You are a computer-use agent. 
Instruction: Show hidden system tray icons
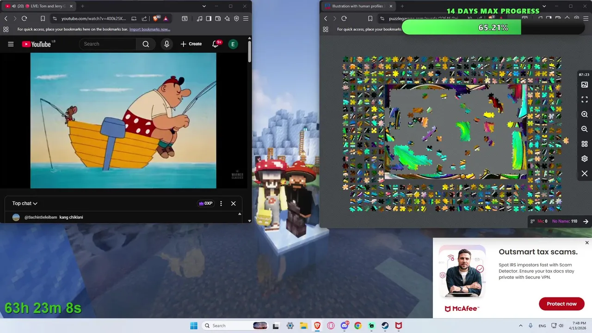(x=520, y=326)
